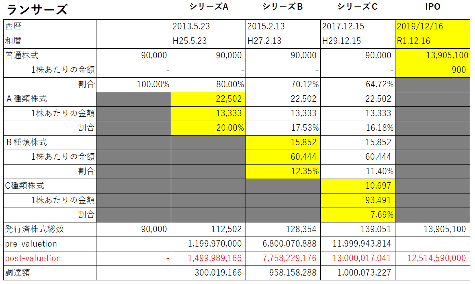The height and width of the screenshot is (284, 475).
Task: Select the 調達額 value 300,019,166
Action: 209,273
